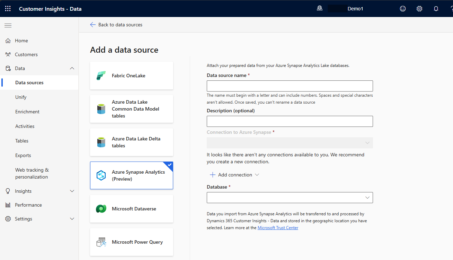Expand the Settings section chevron

(x=72, y=219)
